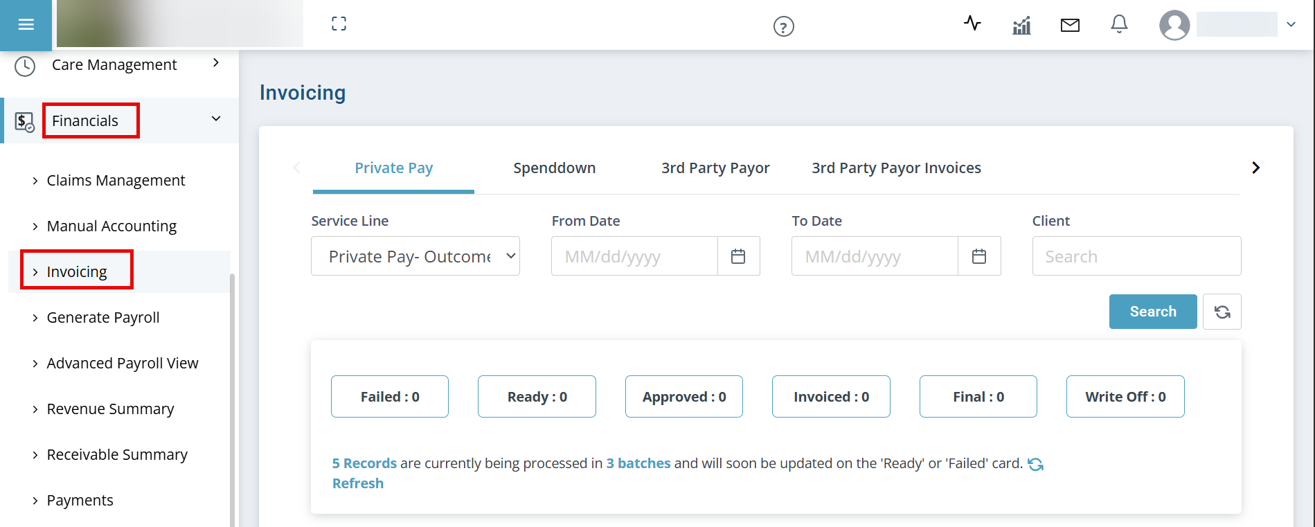Viewport: 1315px width, 527px height.
Task: Open the activity pulse icon
Action: (972, 24)
